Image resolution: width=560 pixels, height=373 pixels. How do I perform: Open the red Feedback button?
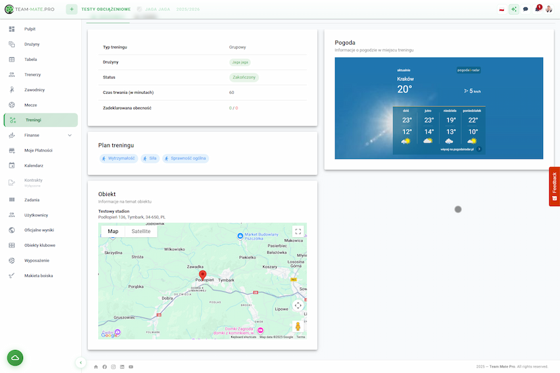click(555, 186)
